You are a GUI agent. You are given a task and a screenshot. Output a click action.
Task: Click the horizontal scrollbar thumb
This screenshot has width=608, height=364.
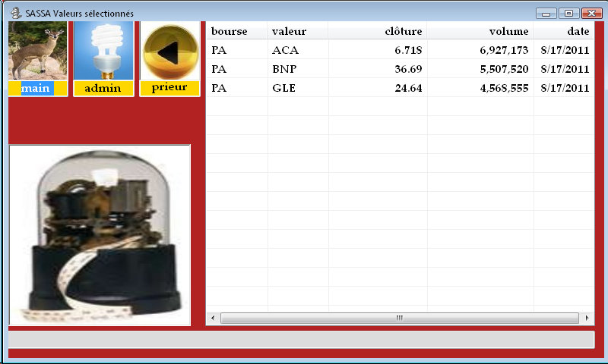pos(399,318)
